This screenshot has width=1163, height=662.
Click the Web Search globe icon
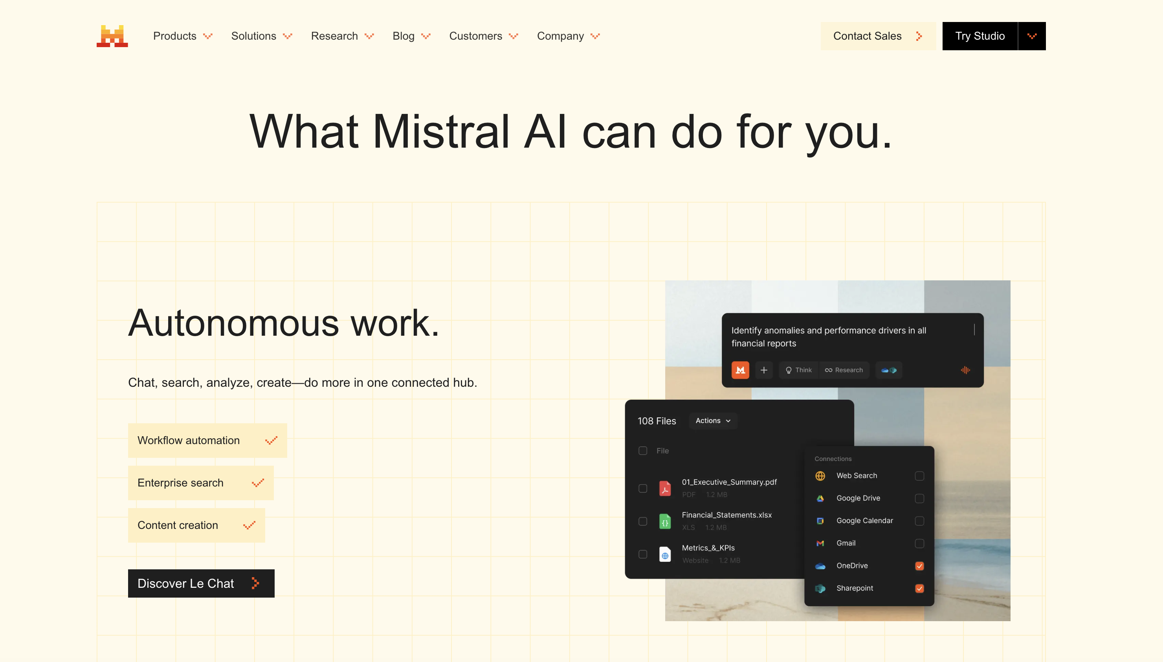[x=820, y=475]
